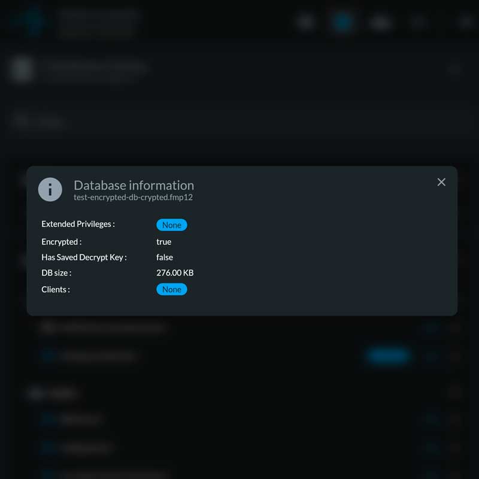
Task: Open the menu icon second from the right in the top bar
Action: 419,22
